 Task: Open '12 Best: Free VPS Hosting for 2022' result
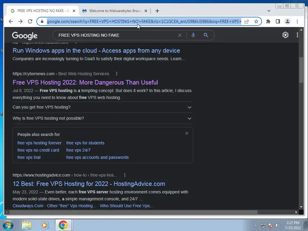(89, 184)
